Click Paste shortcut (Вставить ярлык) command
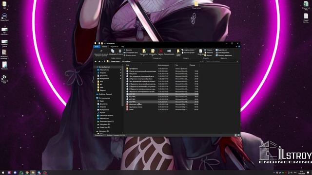Viewport: 312px width, 175px height. click(130, 55)
